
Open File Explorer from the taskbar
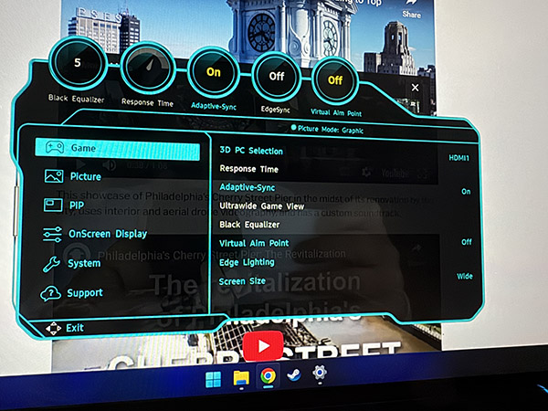241,378
